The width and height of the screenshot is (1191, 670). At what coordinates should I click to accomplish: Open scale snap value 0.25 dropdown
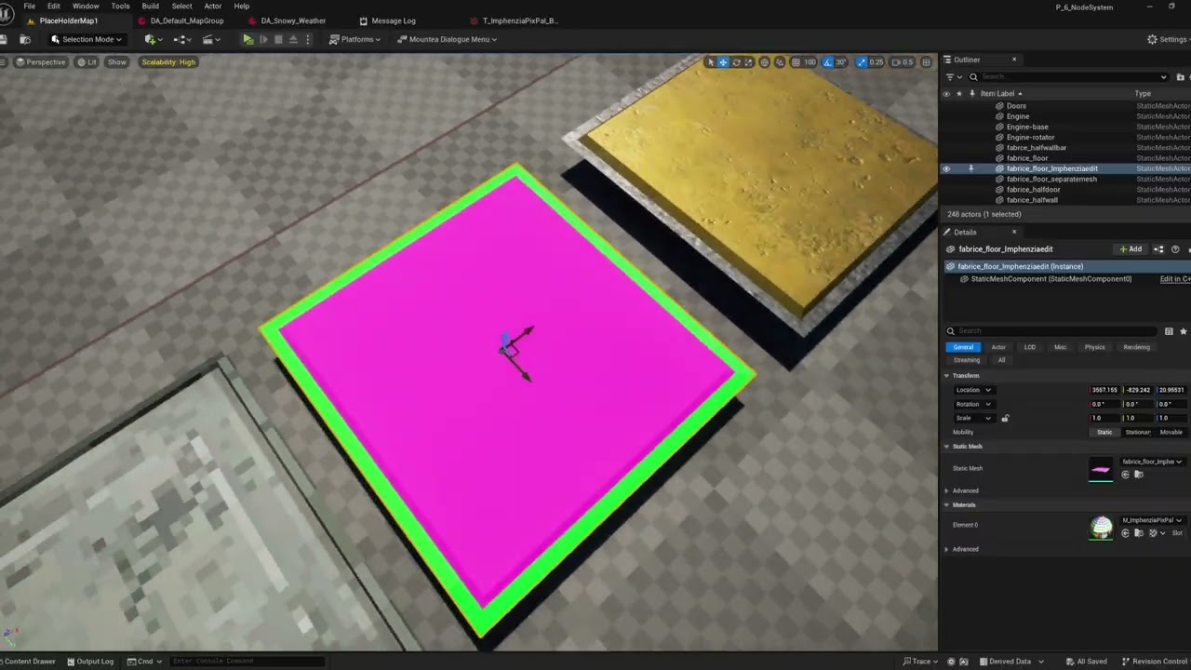point(877,62)
